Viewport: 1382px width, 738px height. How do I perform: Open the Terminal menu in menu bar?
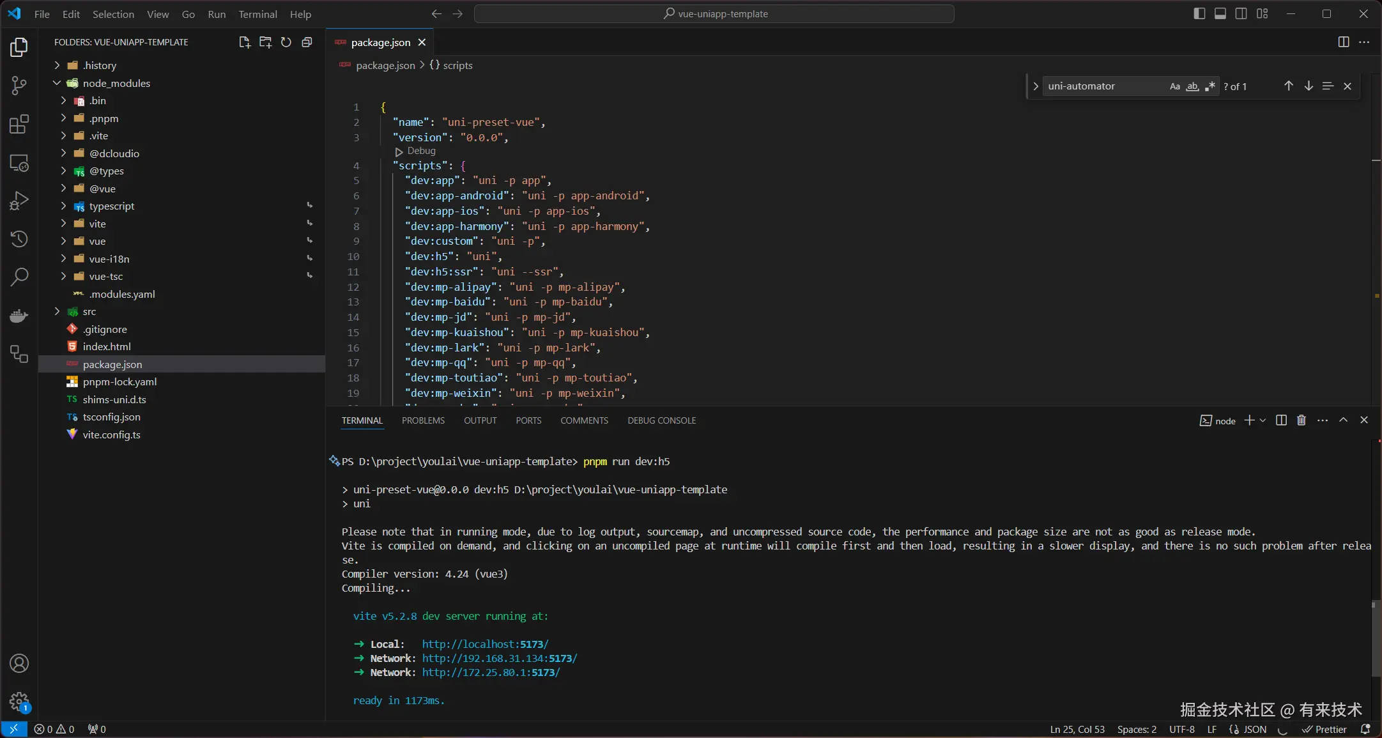(x=257, y=14)
